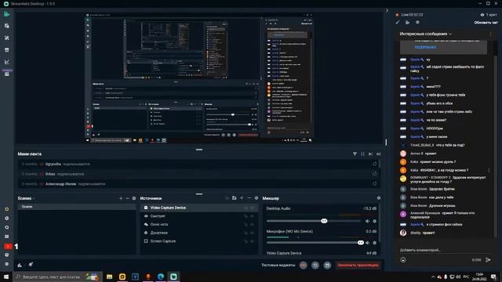
Task: Open the analytics chart sidebar icon
Action: point(7,62)
